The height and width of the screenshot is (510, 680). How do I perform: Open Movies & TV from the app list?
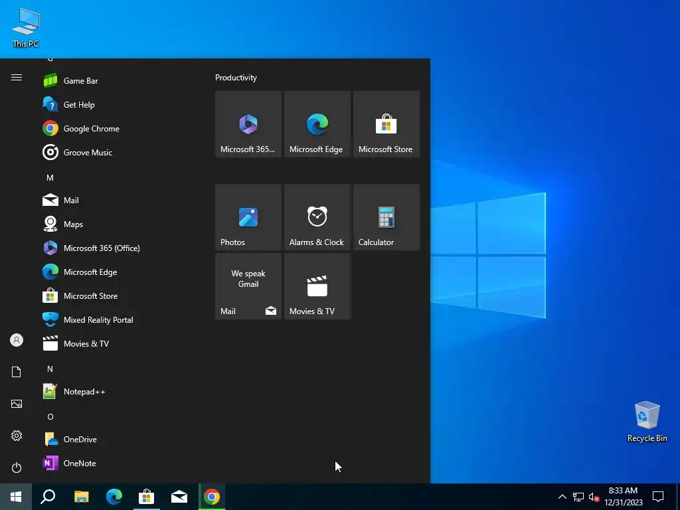[x=117, y=343]
